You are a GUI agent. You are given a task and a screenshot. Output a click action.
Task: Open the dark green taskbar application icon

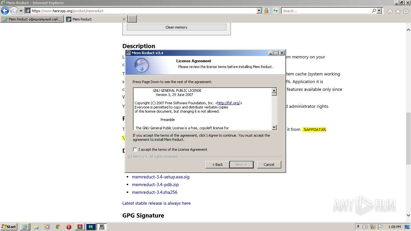pyautogui.click(x=91, y=227)
